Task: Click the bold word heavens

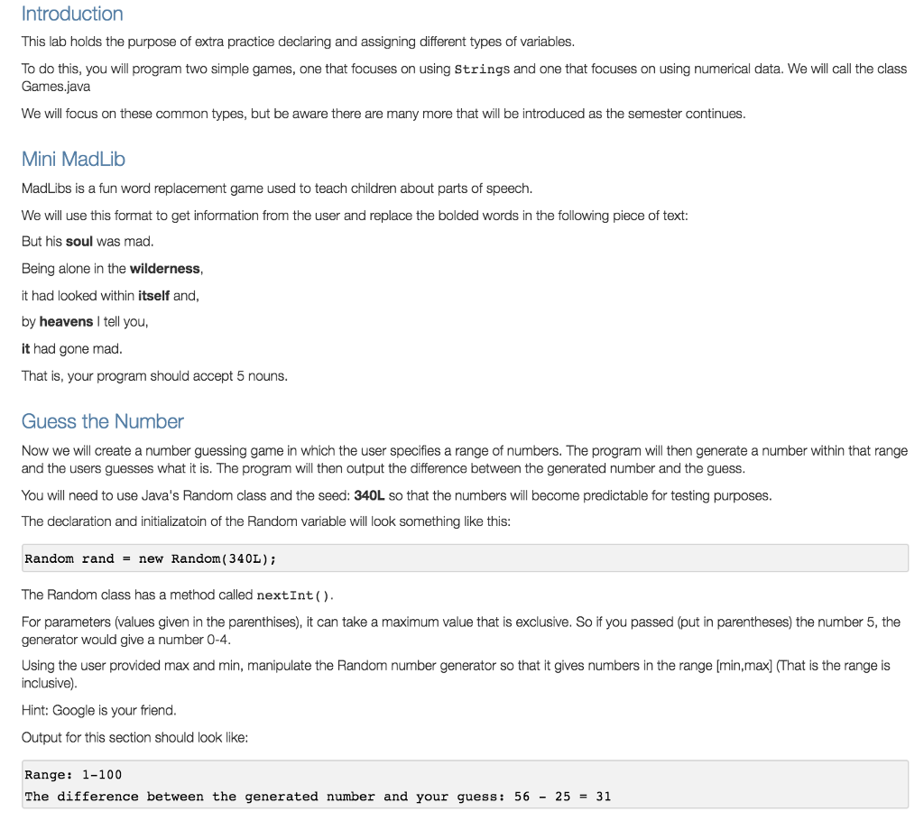Action: pyautogui.click(x=66, y=322)
